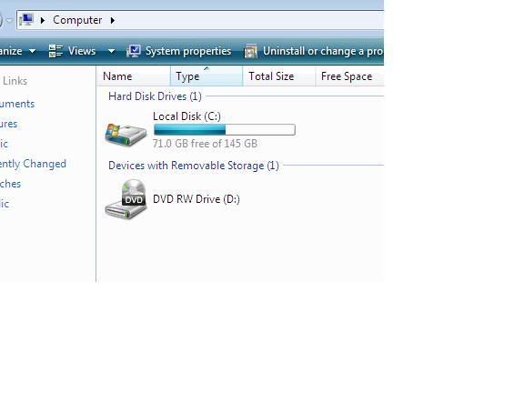Click the Views toolbar button label

click(82, 51)
